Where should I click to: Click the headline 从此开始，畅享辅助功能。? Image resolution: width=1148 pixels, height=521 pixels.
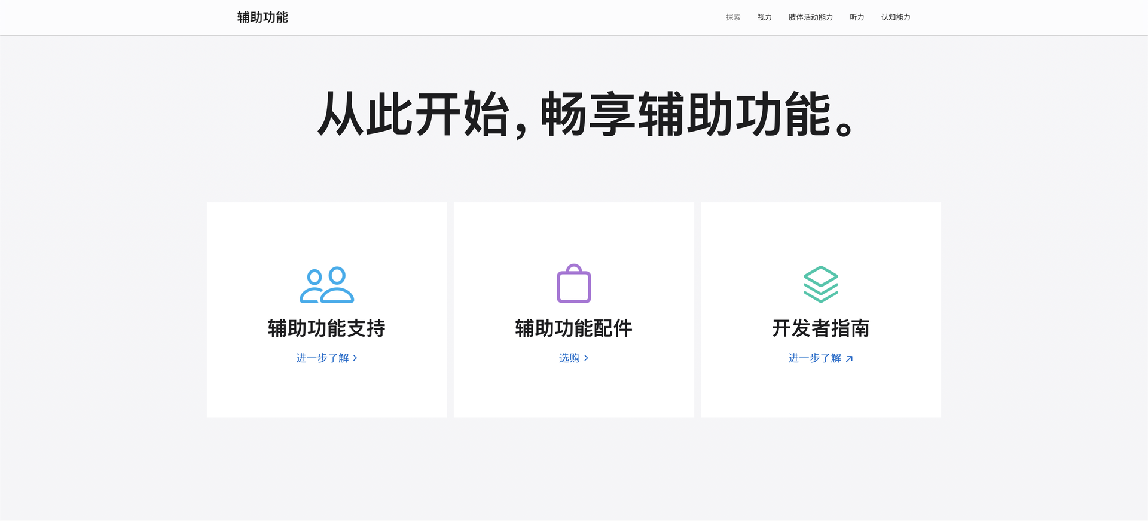click(586, 114)
